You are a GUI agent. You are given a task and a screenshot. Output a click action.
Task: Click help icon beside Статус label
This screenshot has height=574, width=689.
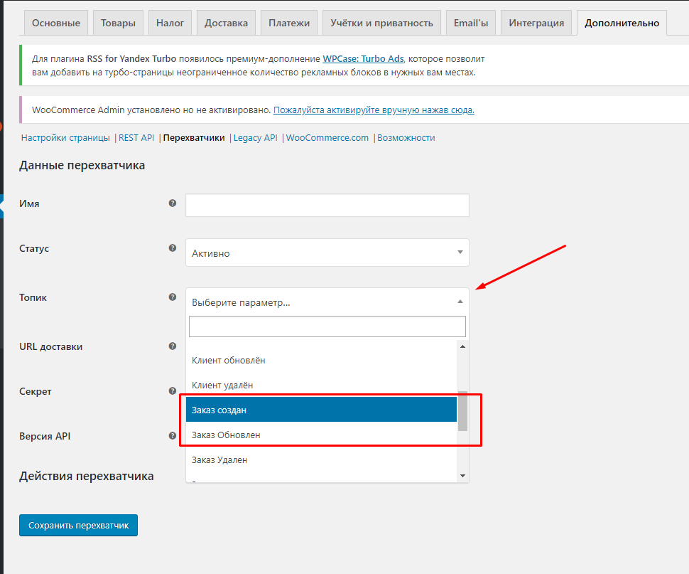coord(173,248)
